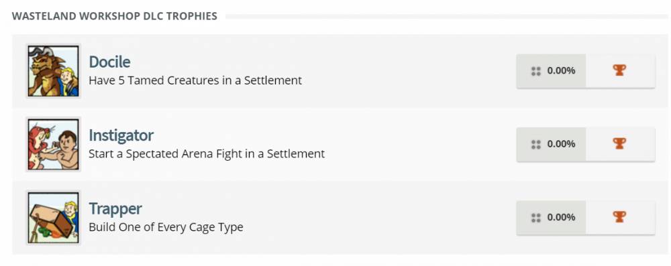Click the rarity dots icon on Trapper
The image size is (671, 266).
535,218
